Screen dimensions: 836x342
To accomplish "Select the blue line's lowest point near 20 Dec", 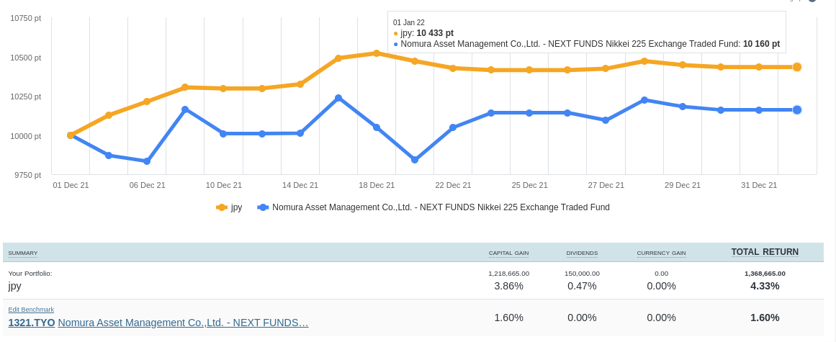I will click(415, 160).
